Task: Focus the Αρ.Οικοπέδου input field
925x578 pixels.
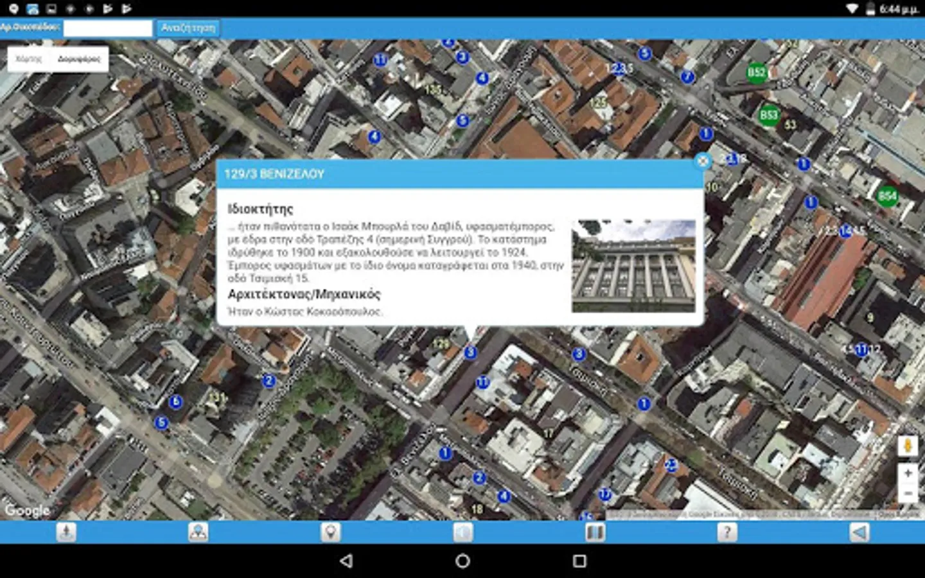Action: click(x=108, y=28)
